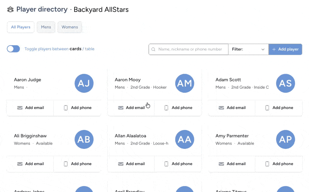
Task: Click 'Available' on Amy Parmenter card
Action: point(246,143)
